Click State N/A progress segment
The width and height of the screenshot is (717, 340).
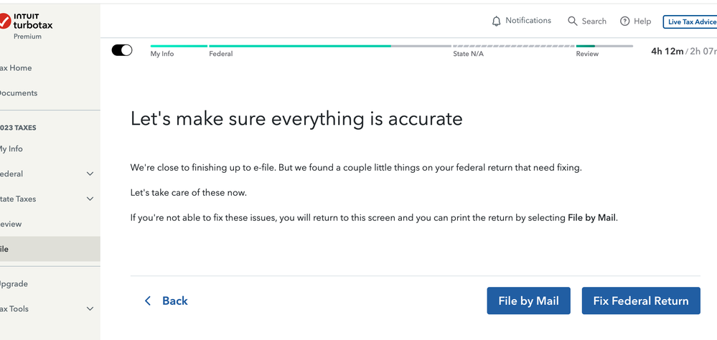[513, 46]
